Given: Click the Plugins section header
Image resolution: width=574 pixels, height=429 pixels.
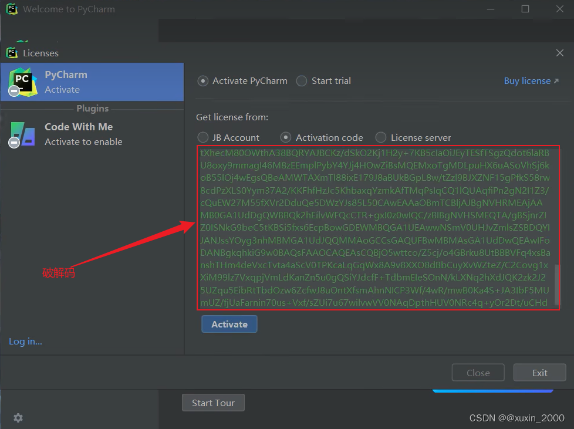Looking at the screenshot, I should click(93, 109).
